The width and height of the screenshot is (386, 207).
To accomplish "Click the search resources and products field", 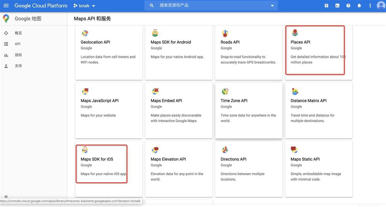I will click(x=211, y=5).
